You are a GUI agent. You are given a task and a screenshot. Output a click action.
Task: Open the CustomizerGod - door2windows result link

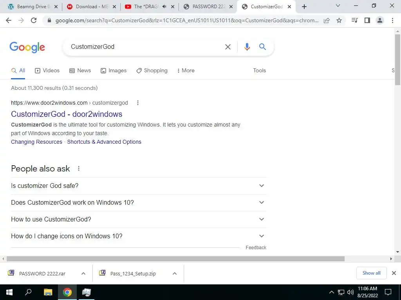pos(67,114)
